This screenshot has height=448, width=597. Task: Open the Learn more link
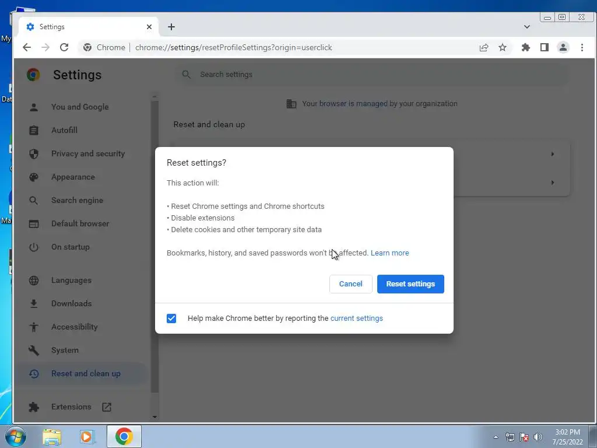click(x=389, y=253)
